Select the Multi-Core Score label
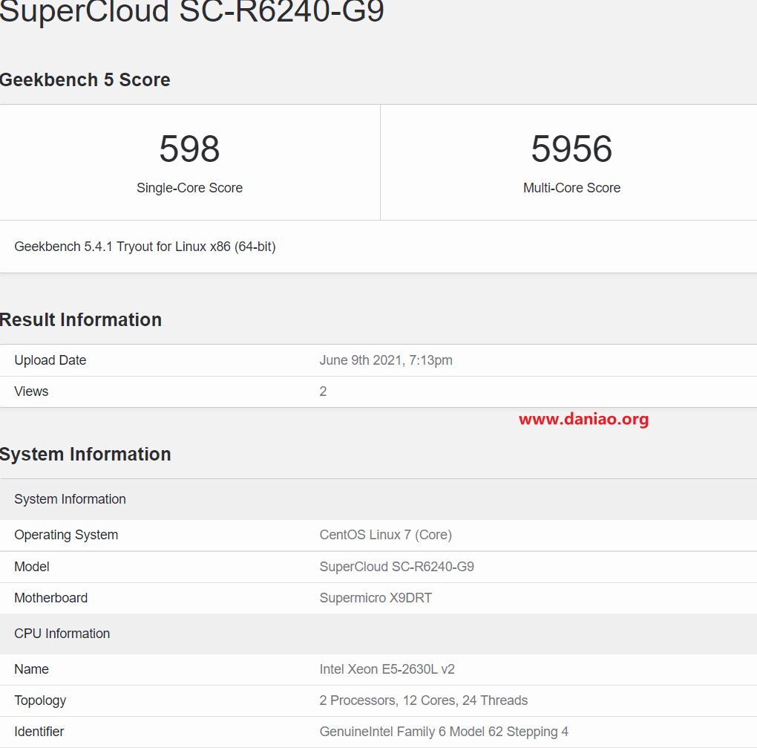 tap(571, 188)
